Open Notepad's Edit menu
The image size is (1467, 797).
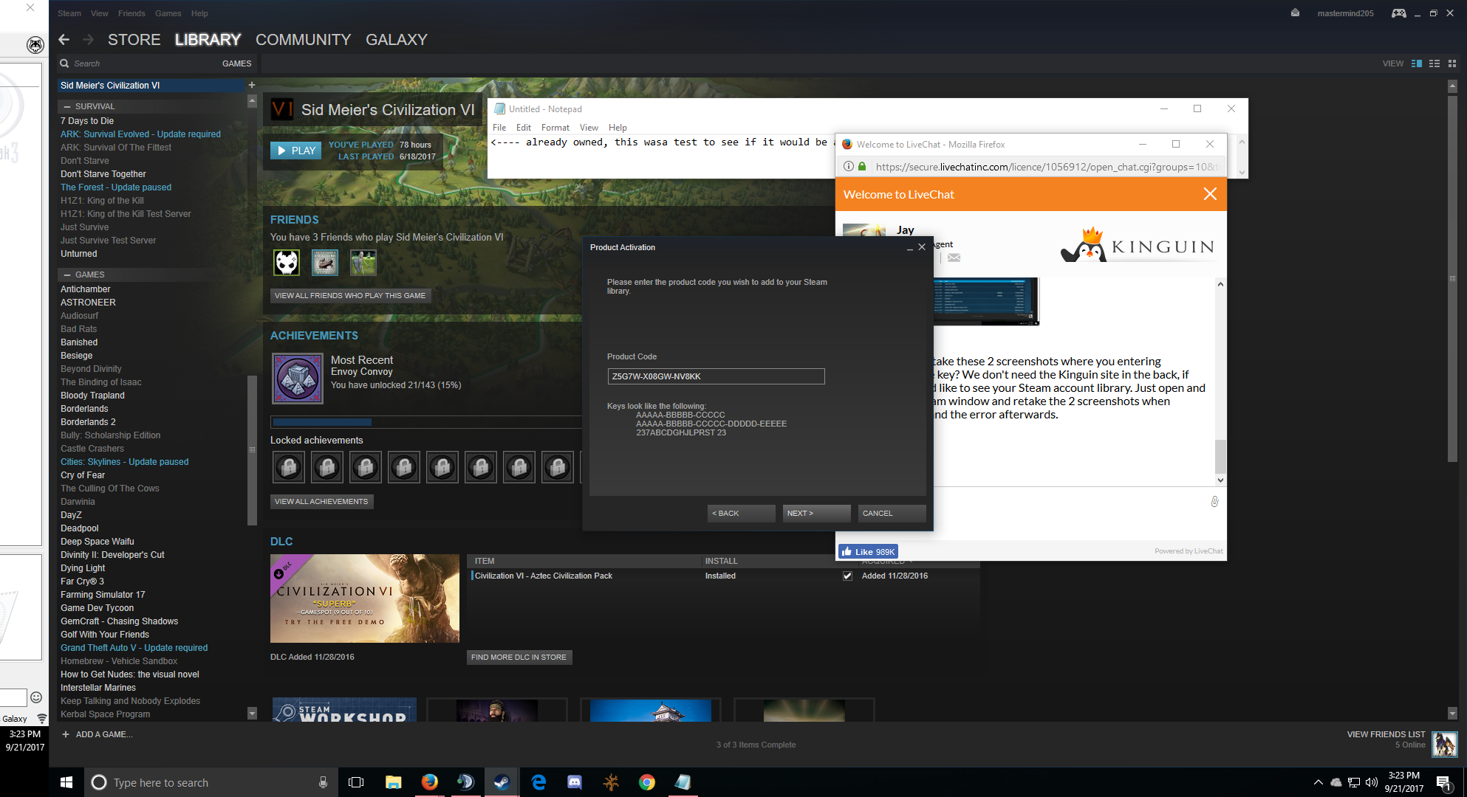523,128
